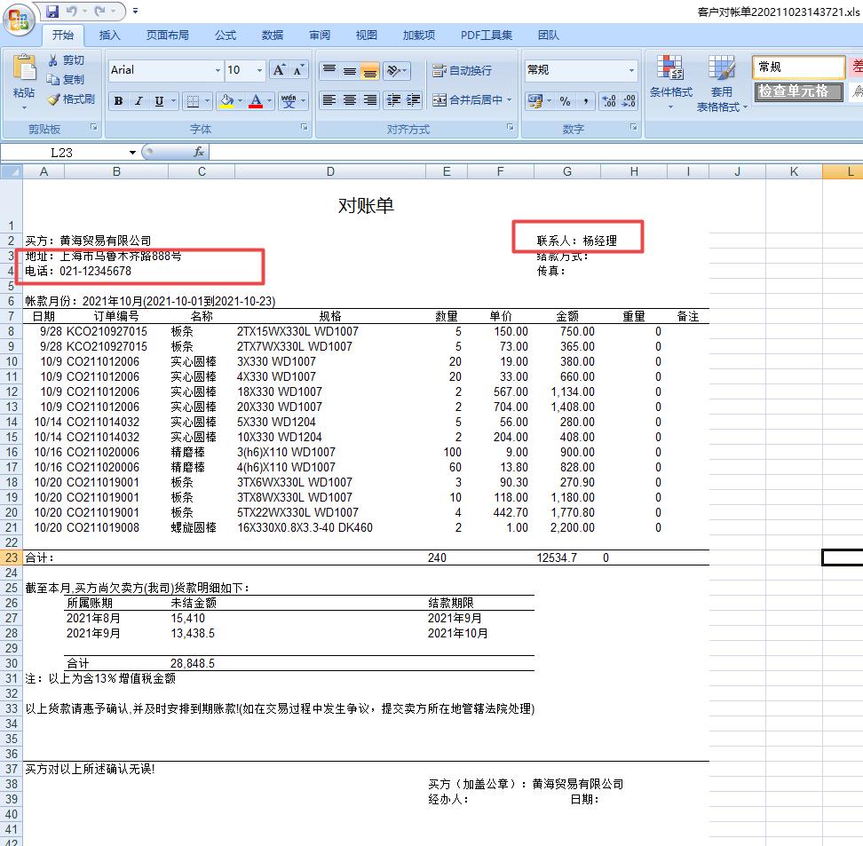Click the yellow fill color bucket
Viewport: 863px width, 846px height.
tap(225, 101)
